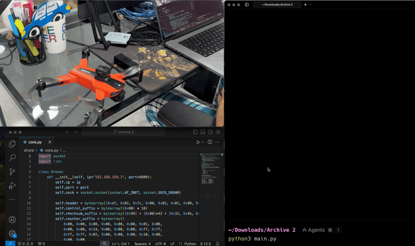
Task: Click the Agents button in terminal
Action: [x=313, y=230]
